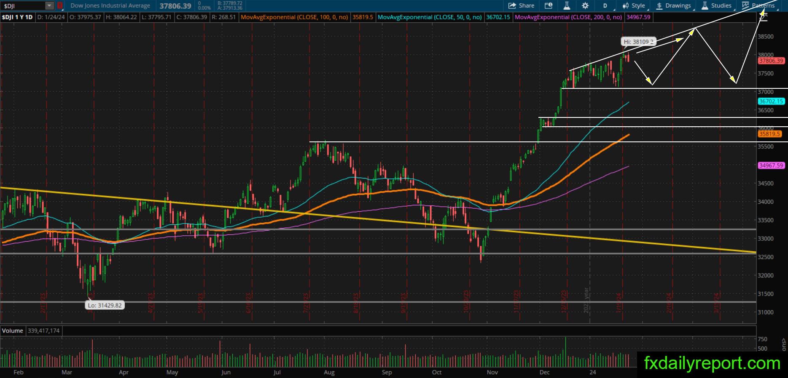Open the Patterns menu
788x378 pixels.
(758, 5)
